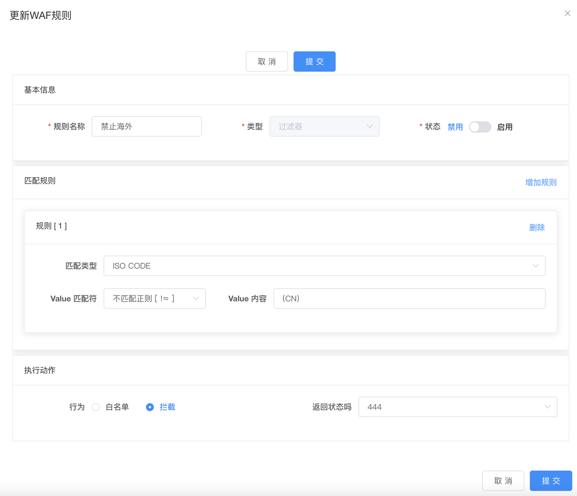577x496 pixels.
Task: Click the Value 内容 input field
Action: [409, 299]
